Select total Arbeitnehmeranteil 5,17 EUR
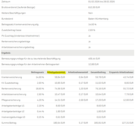135x126 pixels. pos(83,123)
